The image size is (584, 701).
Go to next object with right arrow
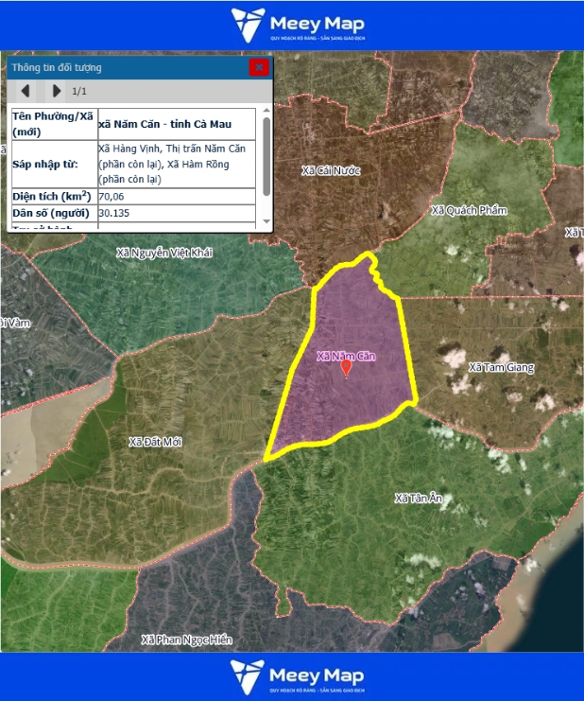tap(57, 91)
